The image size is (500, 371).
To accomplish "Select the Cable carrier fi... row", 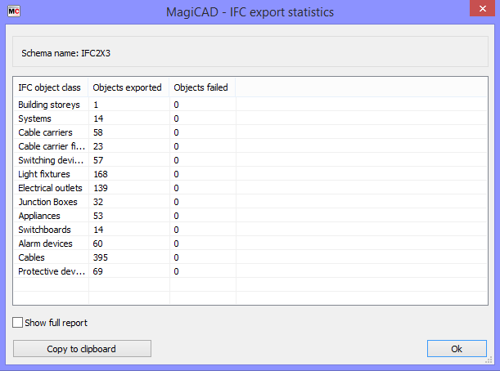I will (250, 146).
